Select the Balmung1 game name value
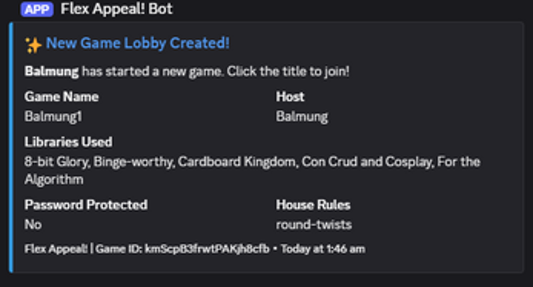Screen dimensions: 533x287 tap(53, 117)
